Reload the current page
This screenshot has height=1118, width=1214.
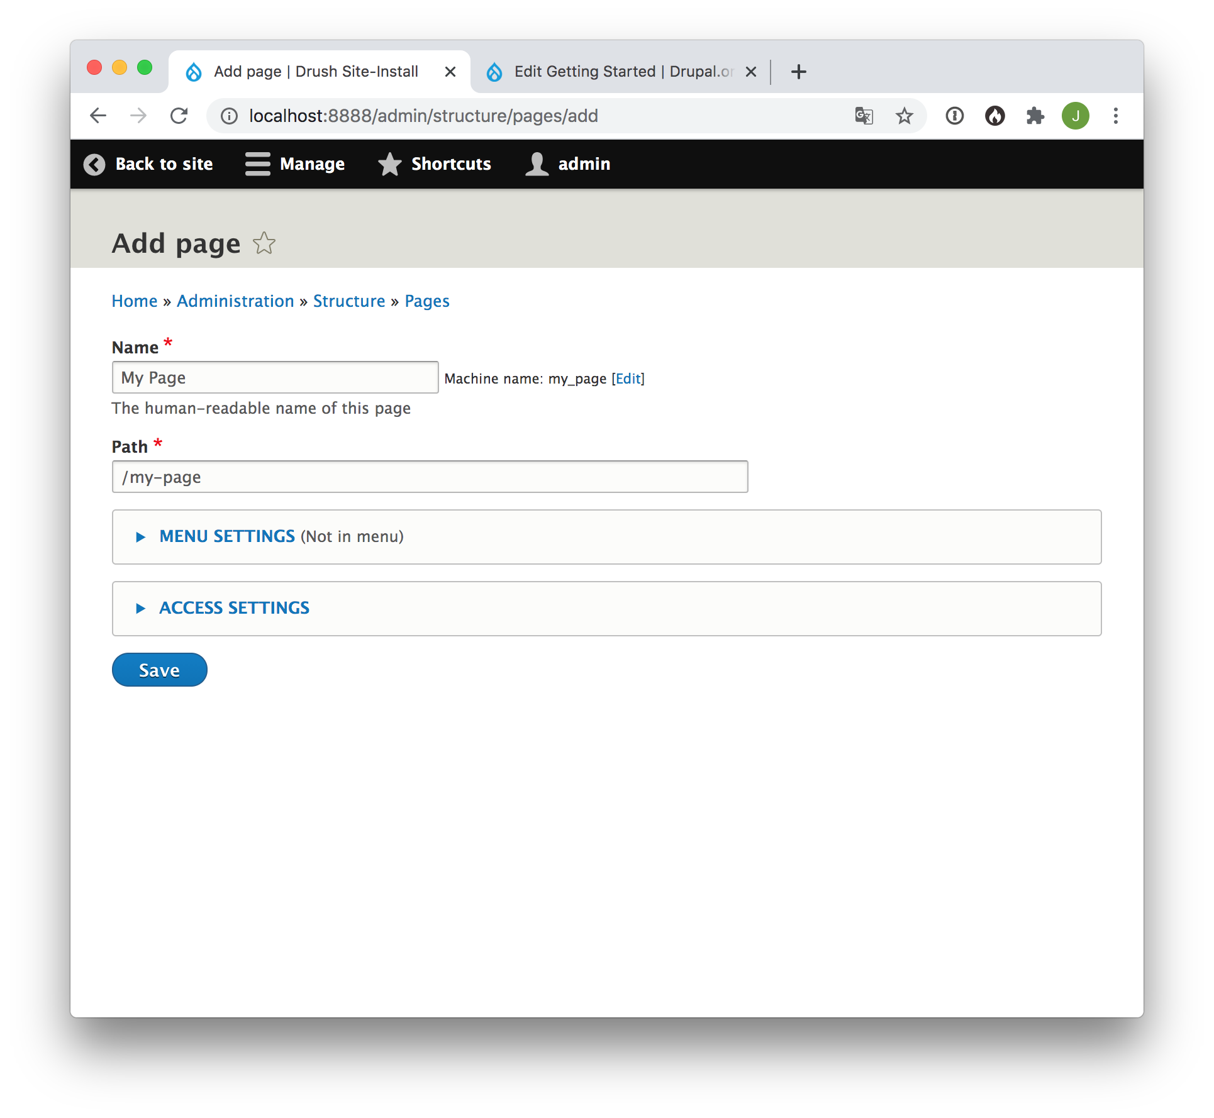coord(179,116)
